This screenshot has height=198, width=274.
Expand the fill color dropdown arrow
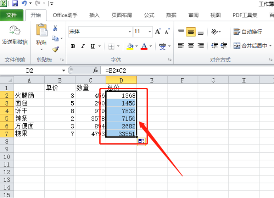[x=137, y=46]
